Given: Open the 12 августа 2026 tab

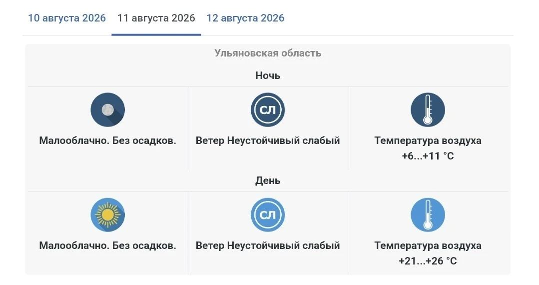Looking at the screenshot, I should (245, 18).
